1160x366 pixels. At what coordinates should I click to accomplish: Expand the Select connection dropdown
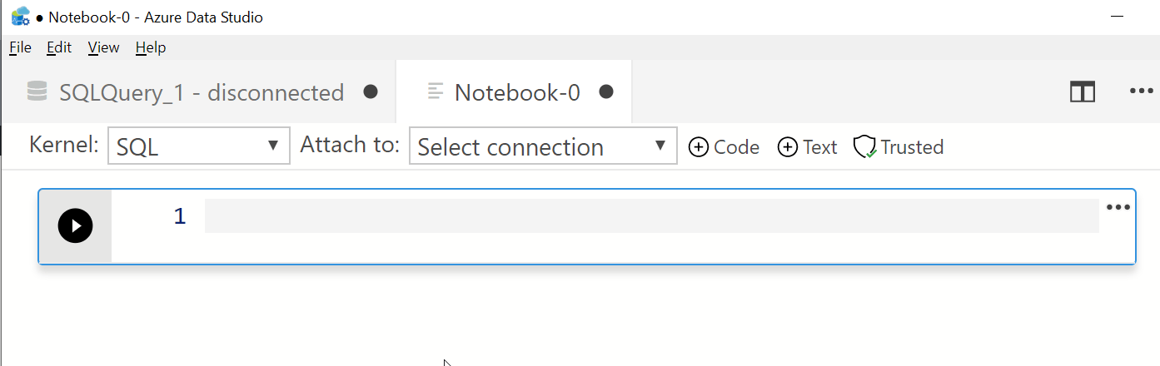543,146
